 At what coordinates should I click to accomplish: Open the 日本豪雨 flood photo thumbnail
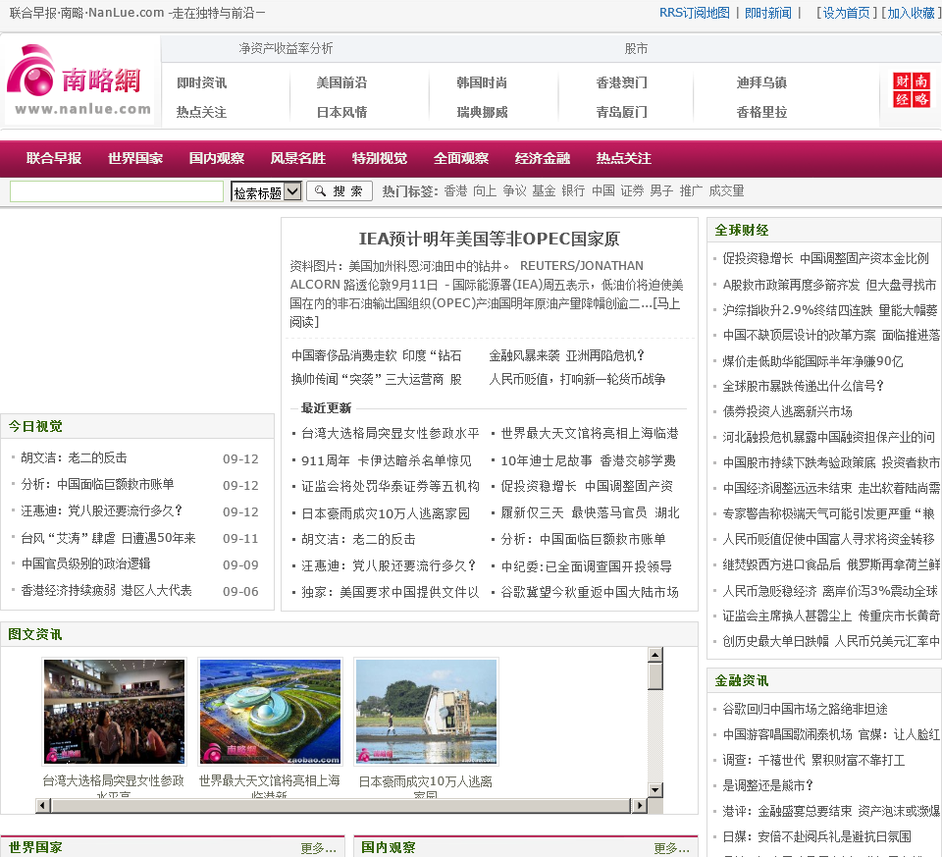pos(426,712)
